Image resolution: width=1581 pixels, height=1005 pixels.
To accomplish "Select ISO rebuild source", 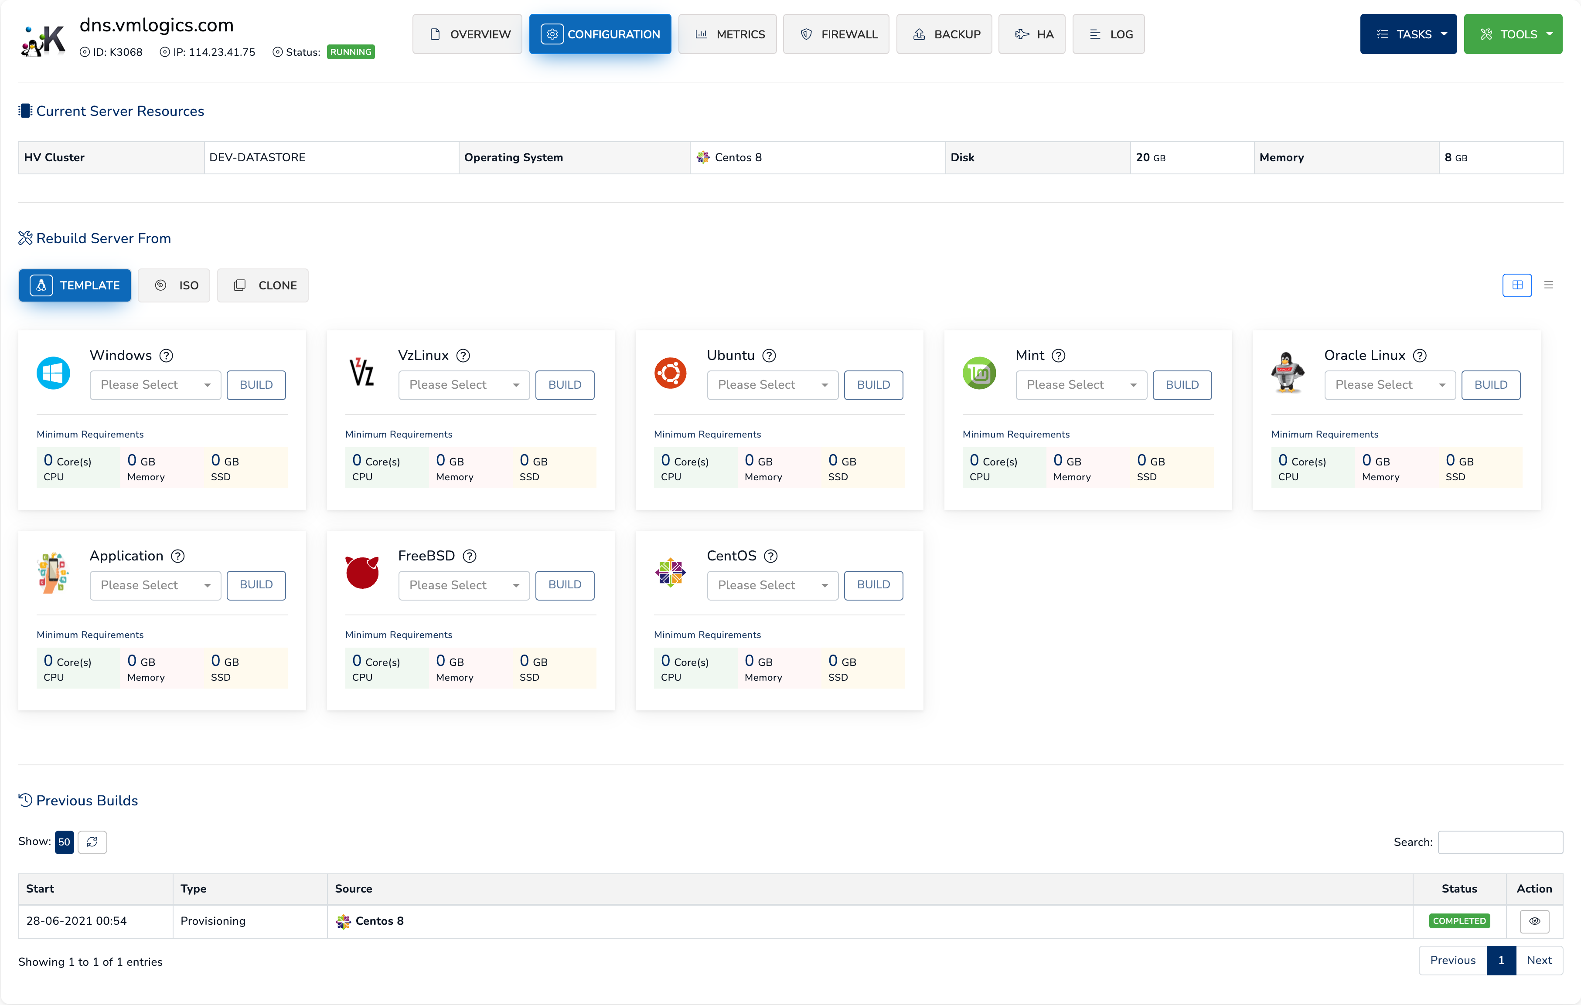I will point(174,285).
